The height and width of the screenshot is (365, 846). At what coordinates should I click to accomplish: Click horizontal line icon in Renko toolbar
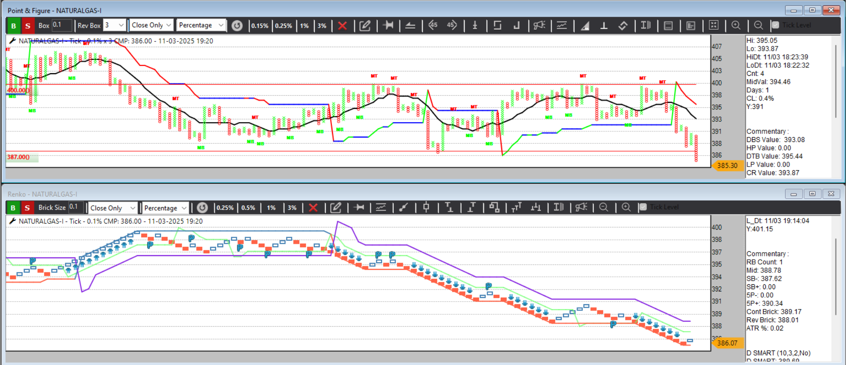(359, 207)
